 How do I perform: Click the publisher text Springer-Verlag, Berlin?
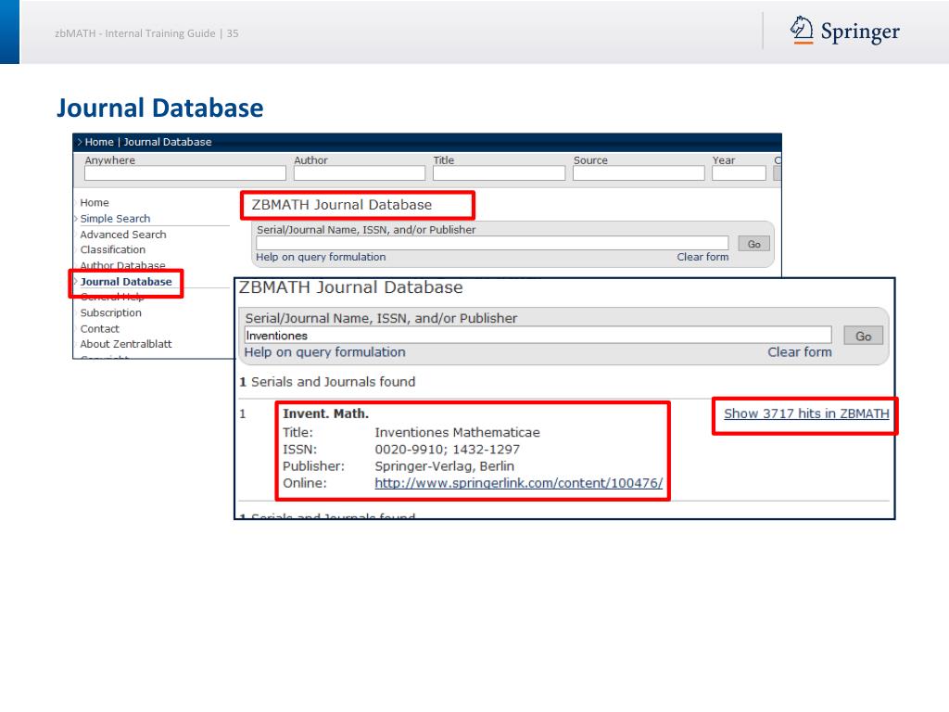444,466
